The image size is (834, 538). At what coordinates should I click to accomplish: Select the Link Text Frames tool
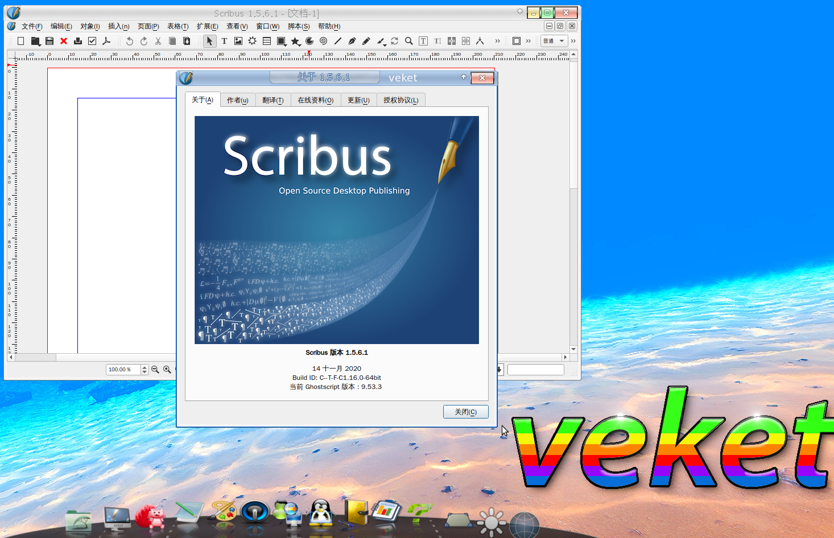click(452, 41)
